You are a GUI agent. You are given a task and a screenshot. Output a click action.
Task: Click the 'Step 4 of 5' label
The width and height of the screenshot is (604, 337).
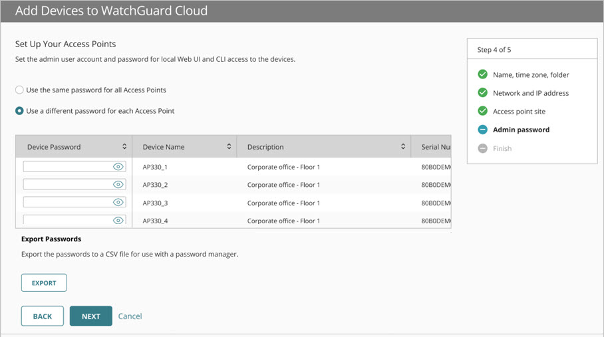coord(494,50)
